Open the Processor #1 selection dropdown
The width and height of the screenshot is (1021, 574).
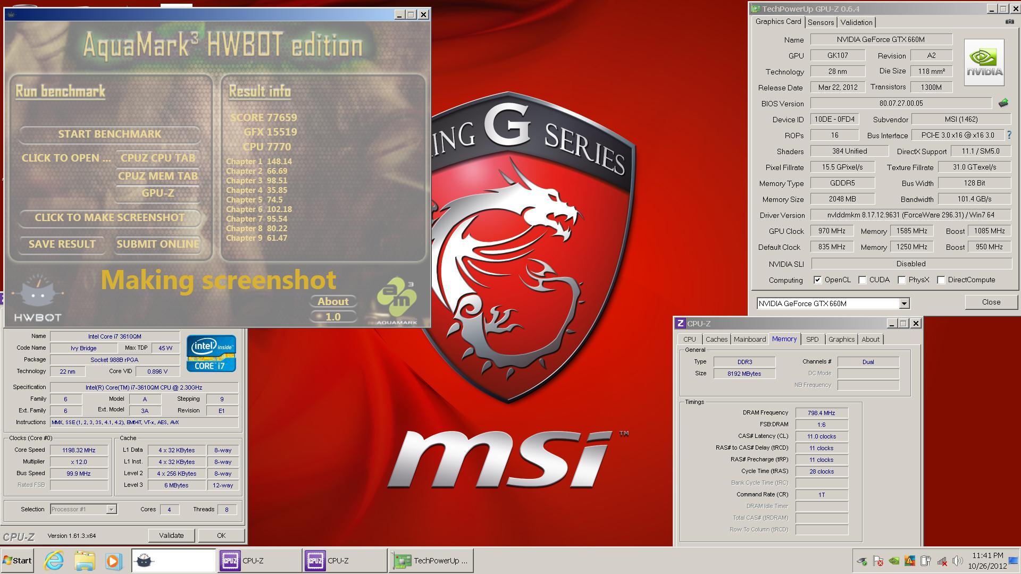[111, 509]
